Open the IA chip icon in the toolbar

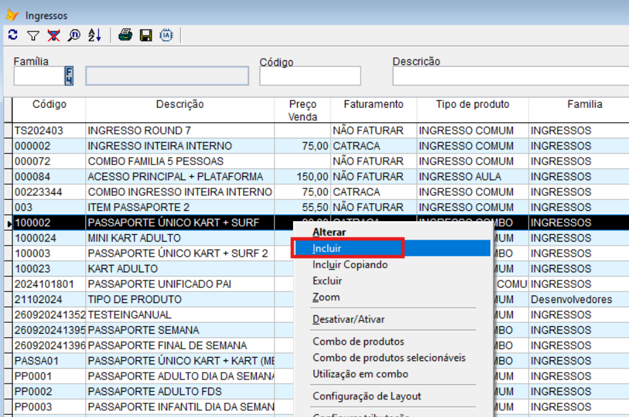tap(166, 35)
